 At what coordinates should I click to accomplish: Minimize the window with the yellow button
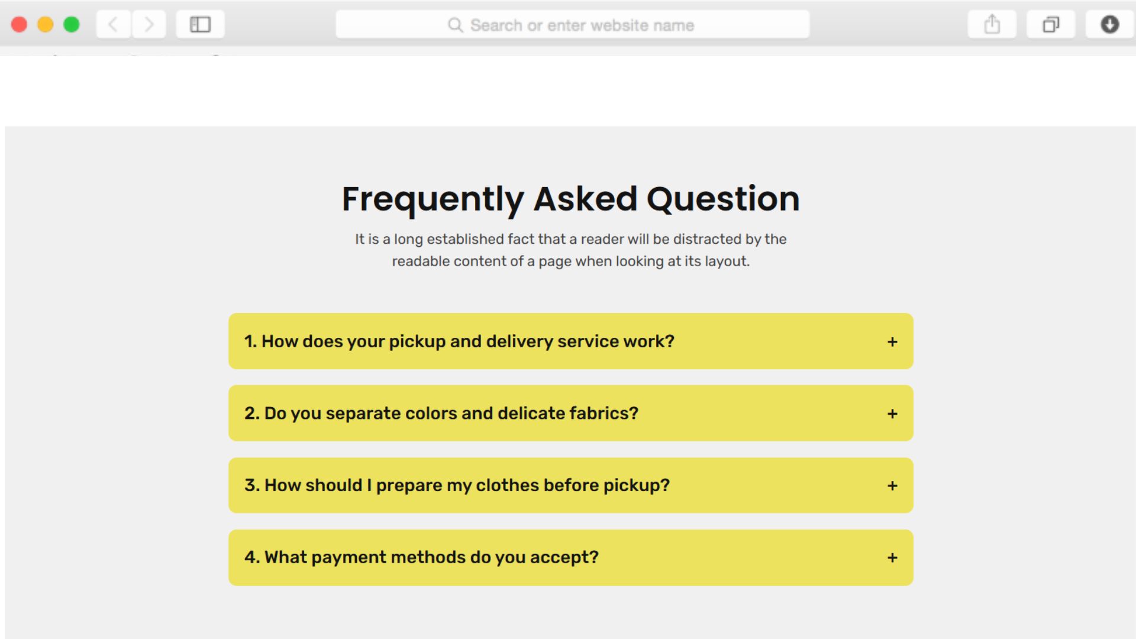pos(46,25)
